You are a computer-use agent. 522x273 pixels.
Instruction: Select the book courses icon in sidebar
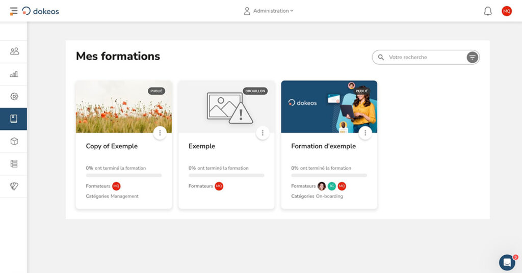[14, 119]
